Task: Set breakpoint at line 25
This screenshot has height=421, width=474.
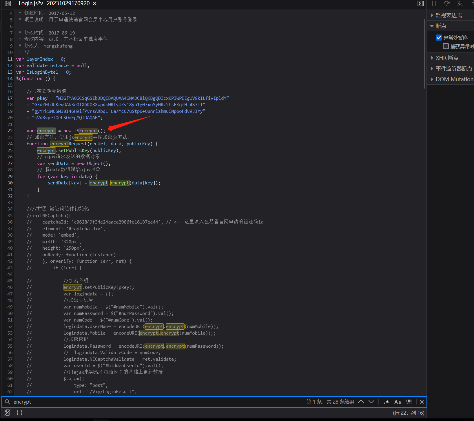Action: click(10, 150)
